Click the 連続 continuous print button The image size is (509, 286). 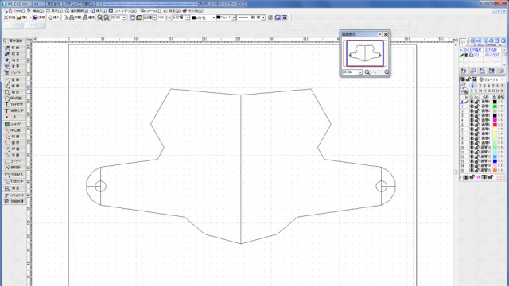tap(88, 17)
